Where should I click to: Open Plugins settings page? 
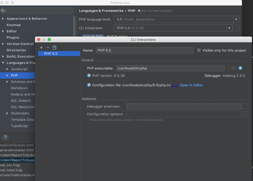[13, 37]
